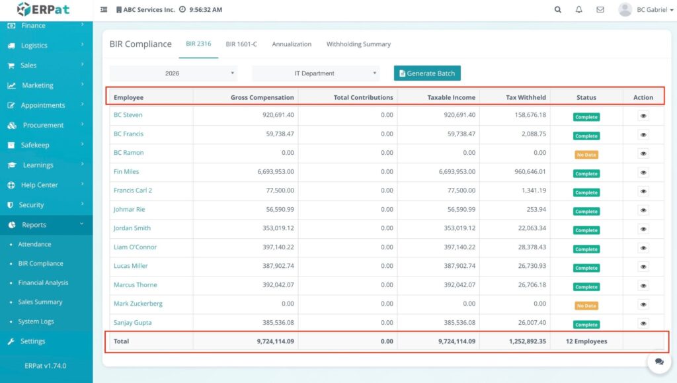
Task: Open the notifications bell icon
Action: 579,10
